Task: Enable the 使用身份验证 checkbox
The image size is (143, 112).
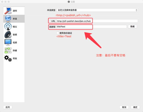Action: [x=58, y=33]
